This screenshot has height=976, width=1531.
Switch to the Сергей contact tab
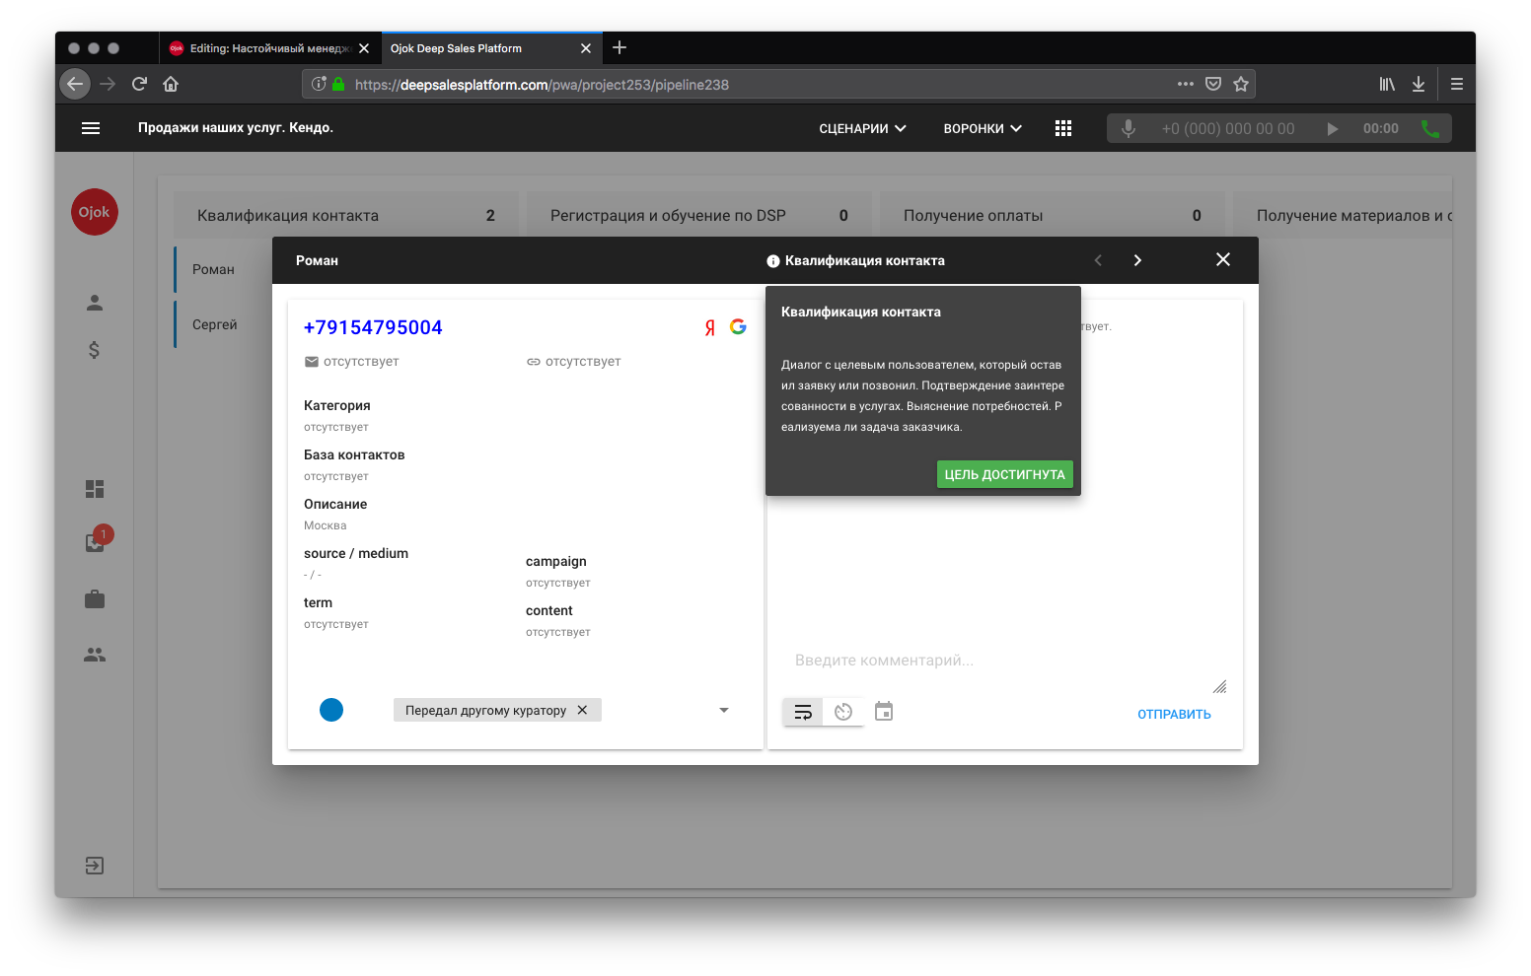pyautogui.click(x=214, y=323)
